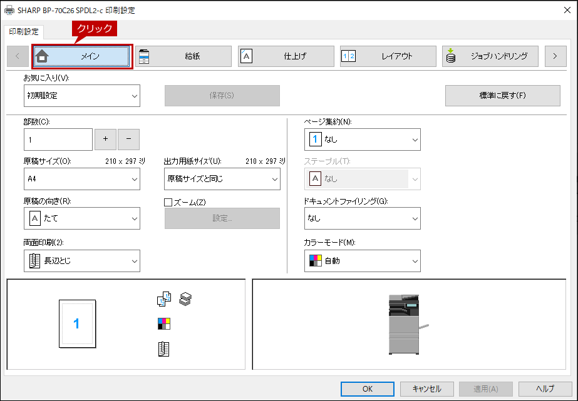
Task: Click the greyed 適用(A) button
Action: pos(486,389)
